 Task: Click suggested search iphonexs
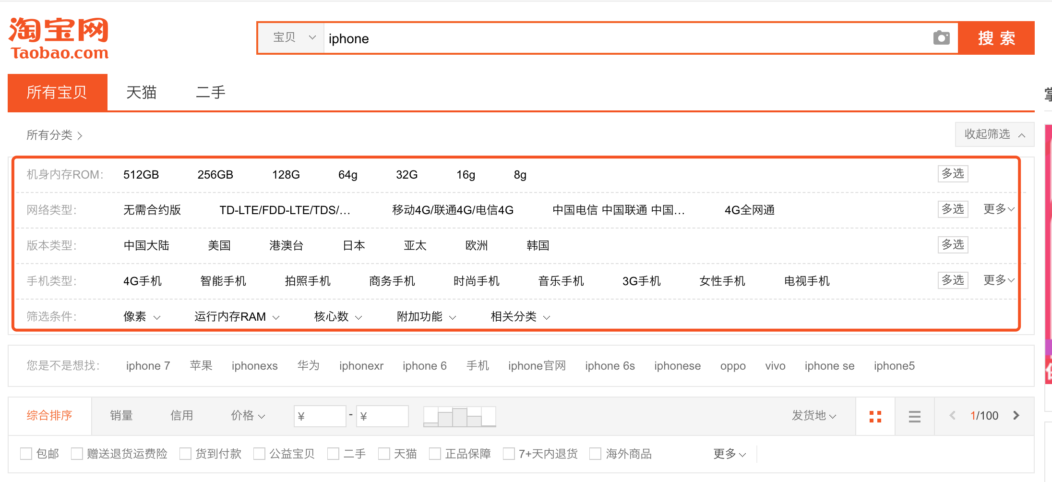pos(255,366)
